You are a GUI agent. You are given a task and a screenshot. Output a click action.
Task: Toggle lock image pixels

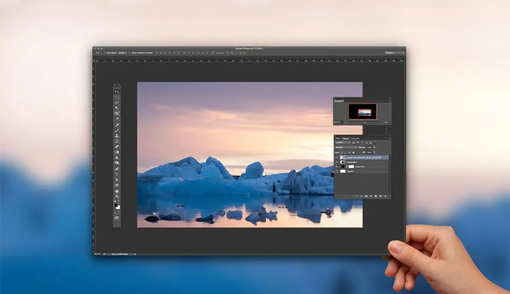[x=346, y=153]
